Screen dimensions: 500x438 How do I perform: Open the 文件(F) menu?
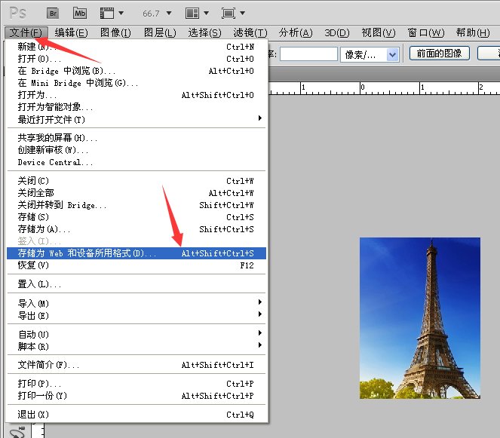(26, 32)
